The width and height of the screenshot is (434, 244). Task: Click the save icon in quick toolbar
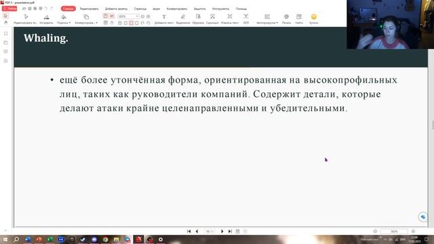click(30, 9)
